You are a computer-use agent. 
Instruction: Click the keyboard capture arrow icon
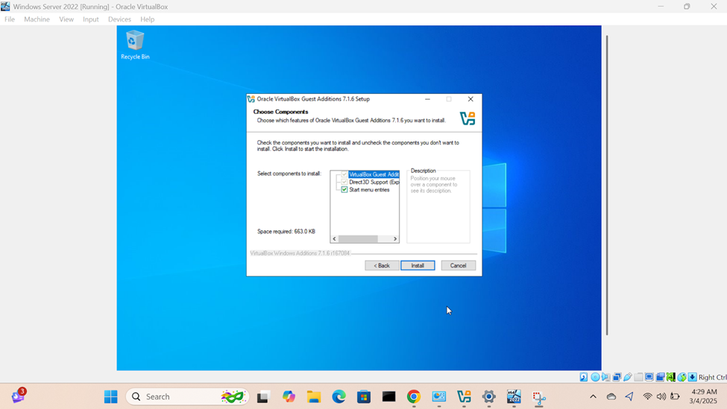[692, 377]
